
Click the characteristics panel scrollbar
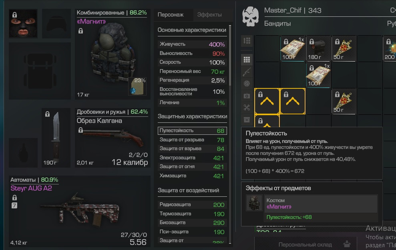[x=230, y=134]
